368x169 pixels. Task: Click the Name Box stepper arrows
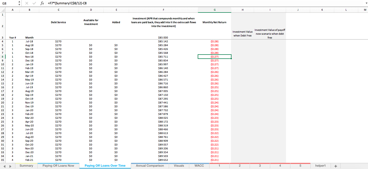(19, 4)
